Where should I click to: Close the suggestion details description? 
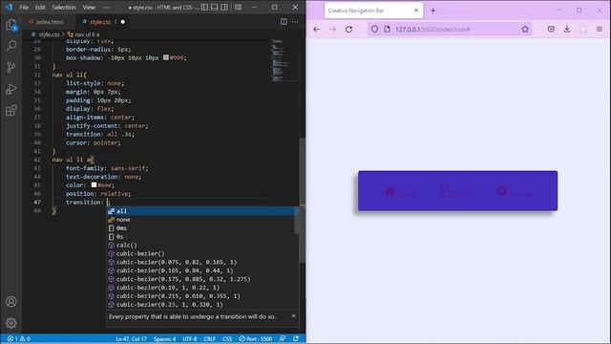293,316
